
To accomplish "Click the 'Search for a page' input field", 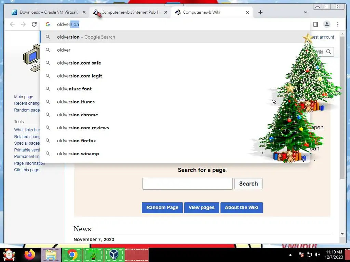I will click(x=187, y=184).
